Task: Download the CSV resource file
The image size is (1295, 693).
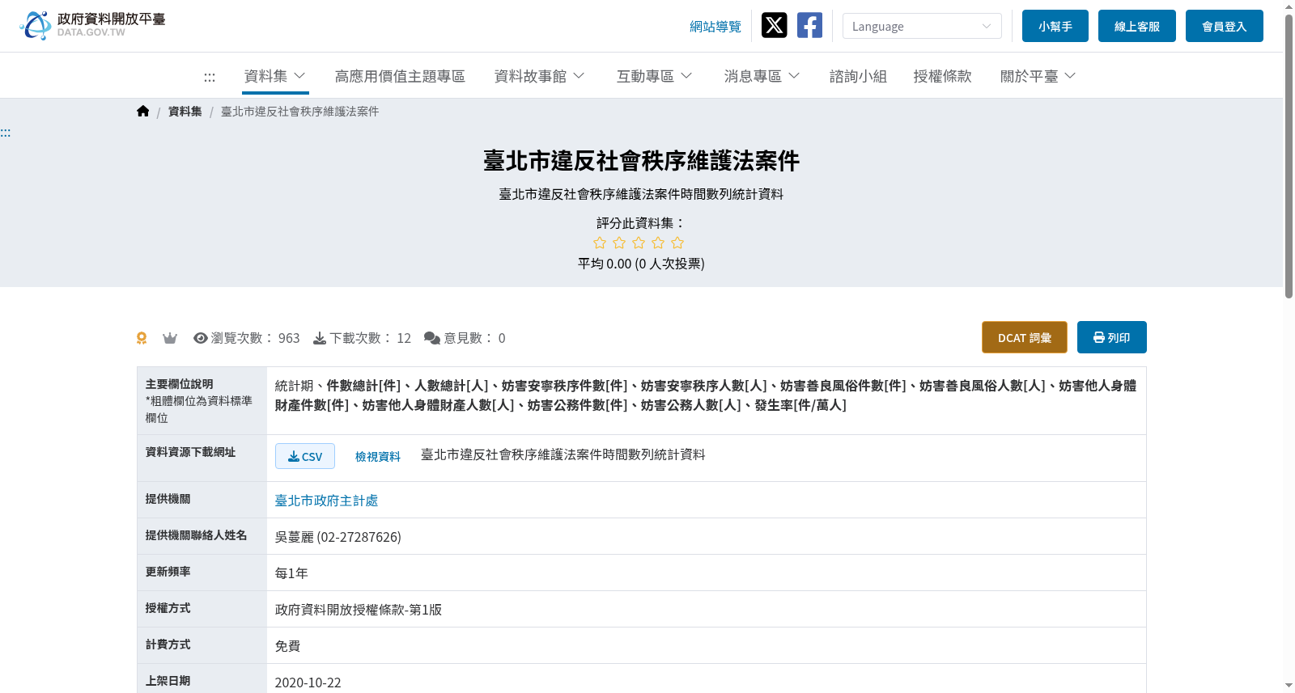Action: (x=305, y=456)
